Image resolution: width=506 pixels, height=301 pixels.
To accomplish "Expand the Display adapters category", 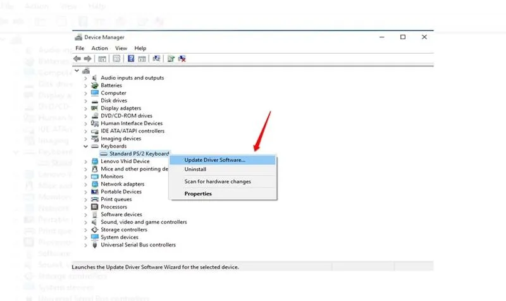I will click(x=86, y=108).
